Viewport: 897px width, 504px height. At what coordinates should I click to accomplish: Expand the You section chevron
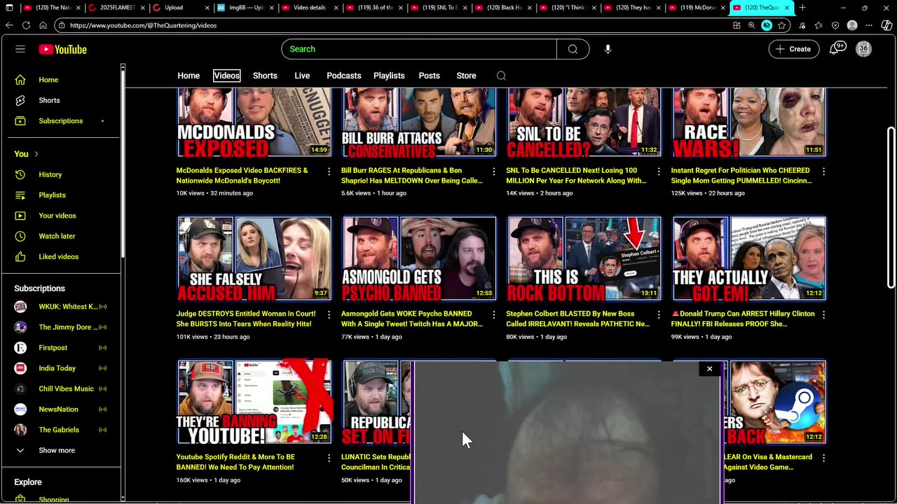(x=36, y=154)
